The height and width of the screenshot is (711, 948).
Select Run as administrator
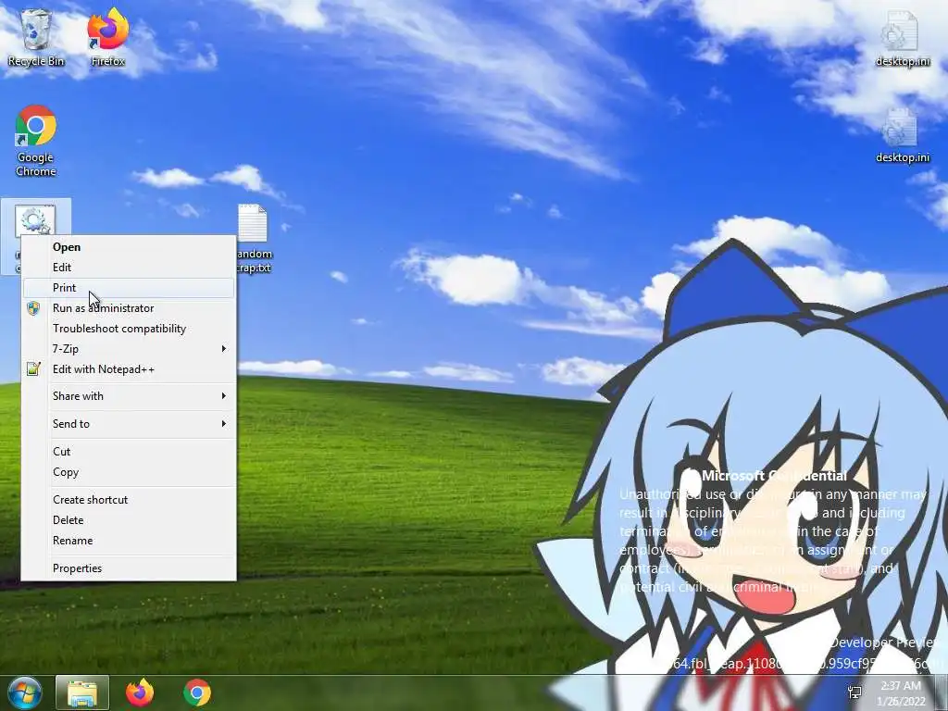coord(128,308)
